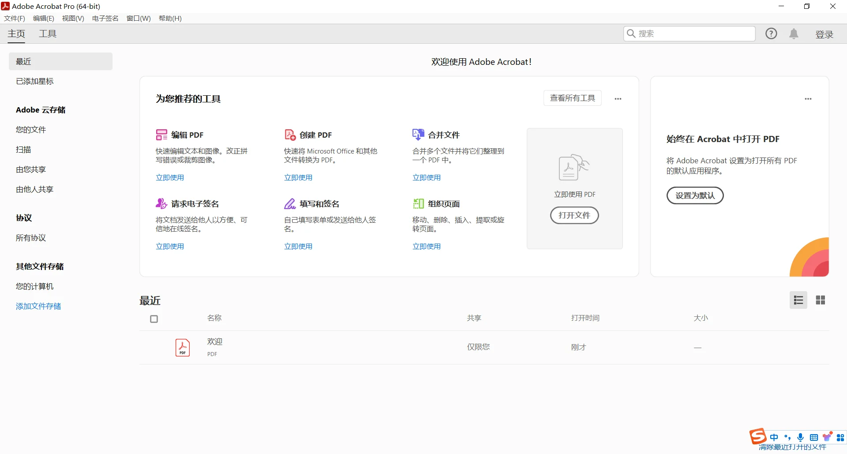Viewport: 847px width, 454px height.
Task: Select 您的计算机 in the sidebar
Action: pyautogui.click(x=35, y=286)
